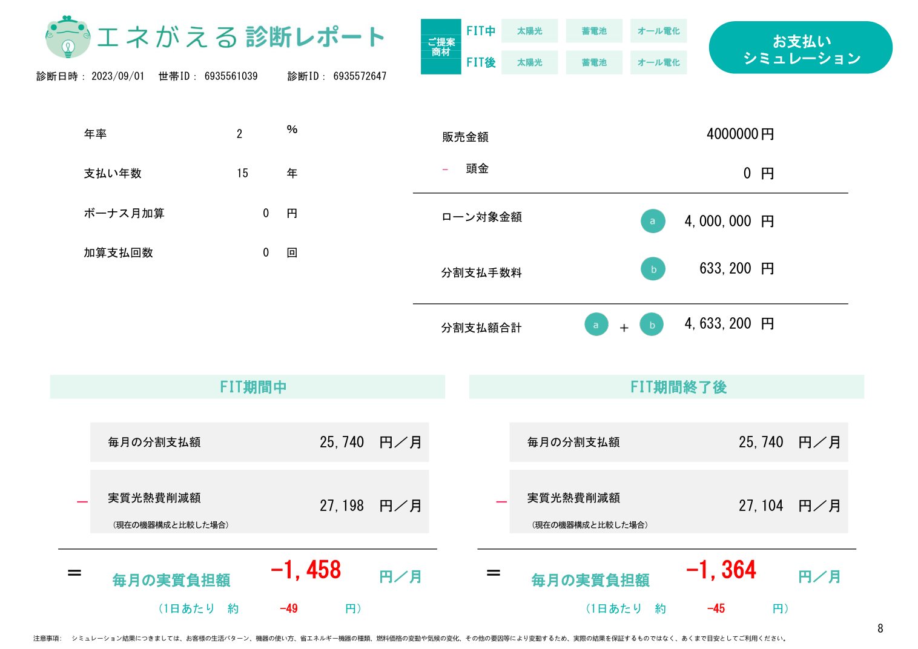Screen dimensions: 918x649
Task: Click the FIT期間終了後 section header
Action: [667, 387]
